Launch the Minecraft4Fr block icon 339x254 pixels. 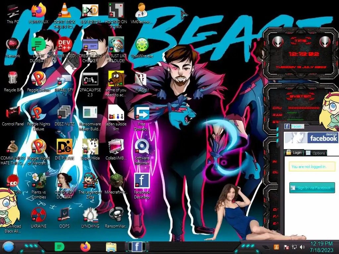point(116,181)
